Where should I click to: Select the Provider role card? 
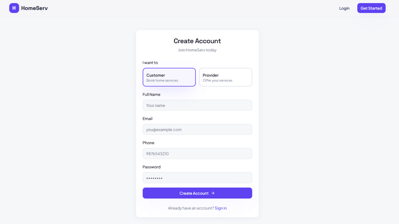225,77
